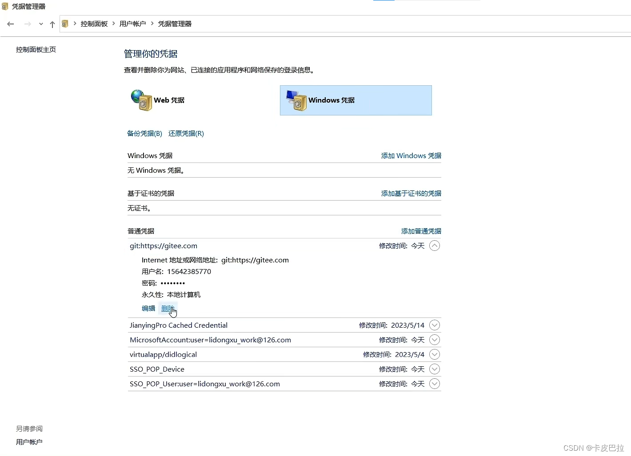The width and height of the screenshot is (631, 456).
Task: Click the 修改时间: 2023/5/4 text
Action: click(394, 355)
